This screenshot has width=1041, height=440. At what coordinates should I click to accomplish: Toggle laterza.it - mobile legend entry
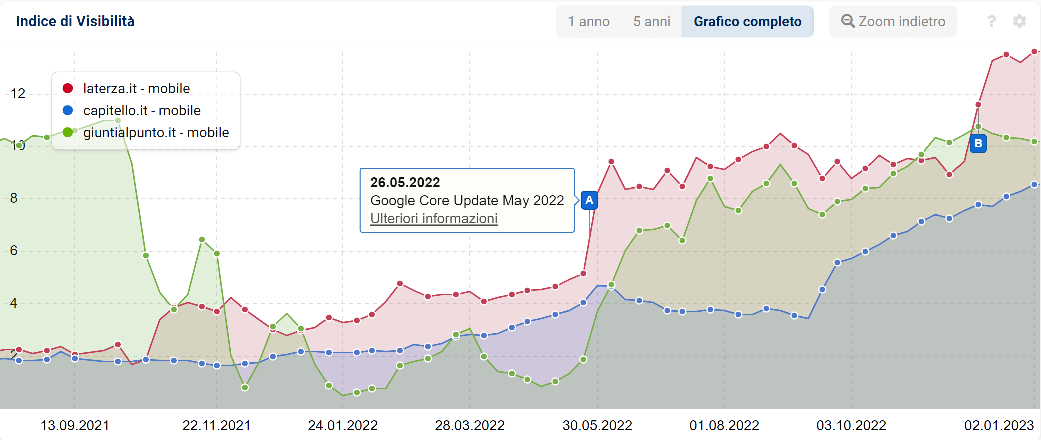(x=126, y=89)
